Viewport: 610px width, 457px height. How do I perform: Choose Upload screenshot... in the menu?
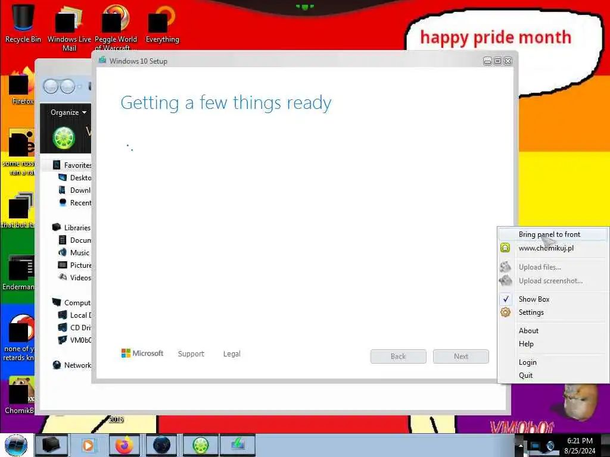click(553, 281)
